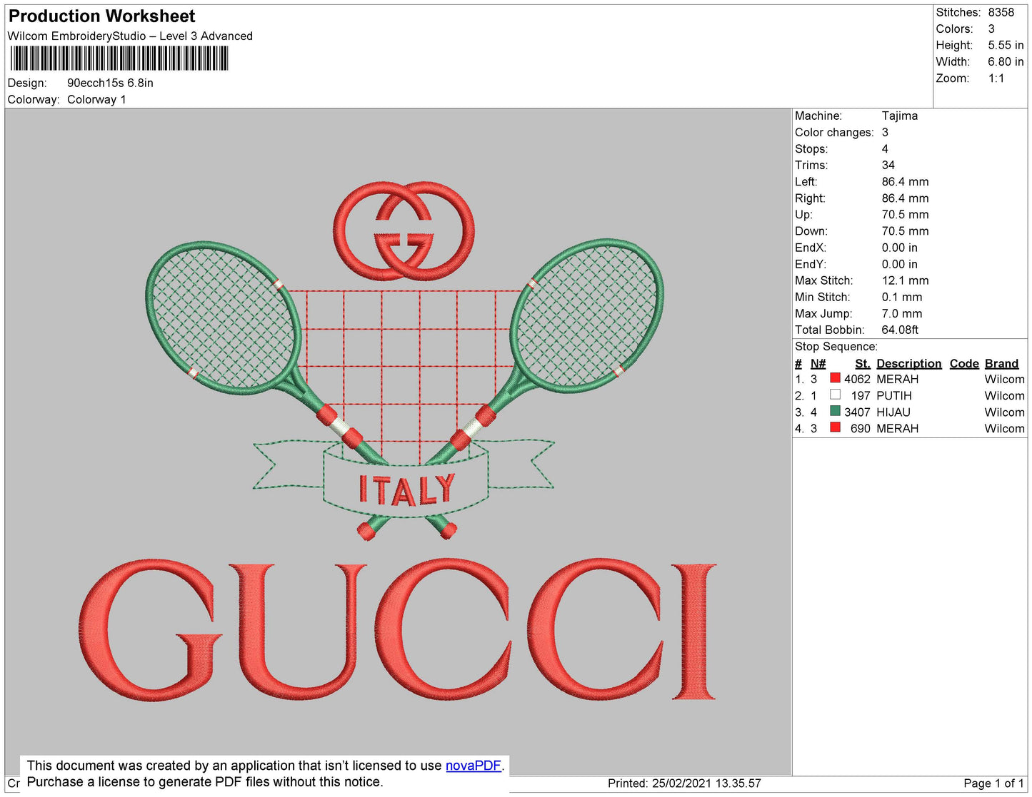This screenshot has width=1032, height=797.
Task: Click the 'Description' column header
Action: tap(909, 363)
